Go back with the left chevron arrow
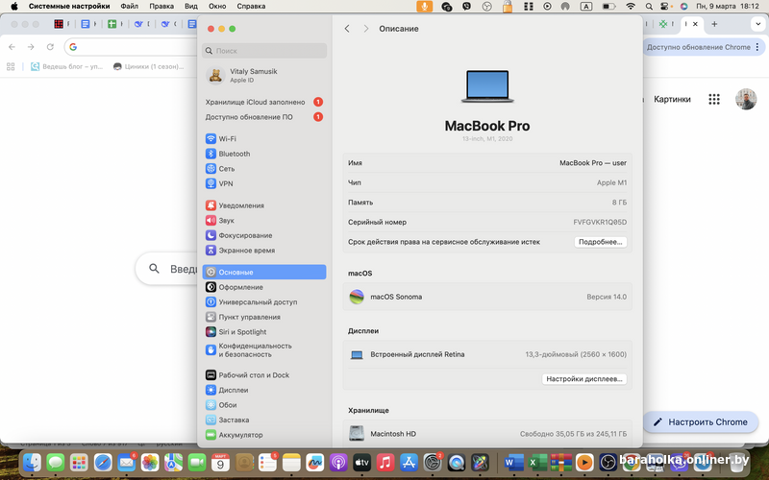This screenshot has height=480, width=769. tap(347, 29)
